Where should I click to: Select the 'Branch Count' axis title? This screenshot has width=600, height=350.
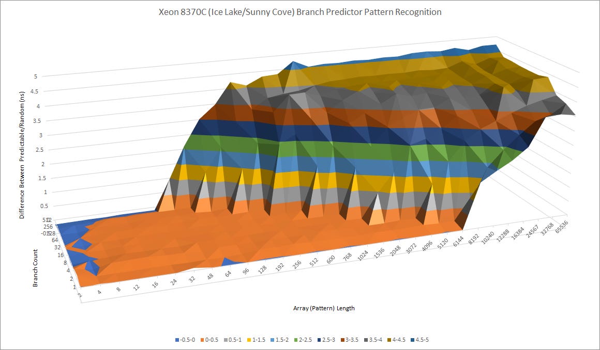[35, 268]
